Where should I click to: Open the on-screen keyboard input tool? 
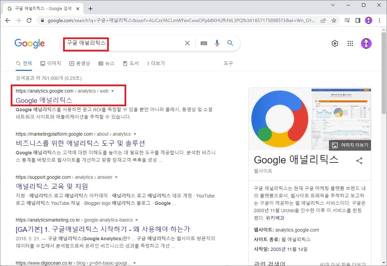204,43
